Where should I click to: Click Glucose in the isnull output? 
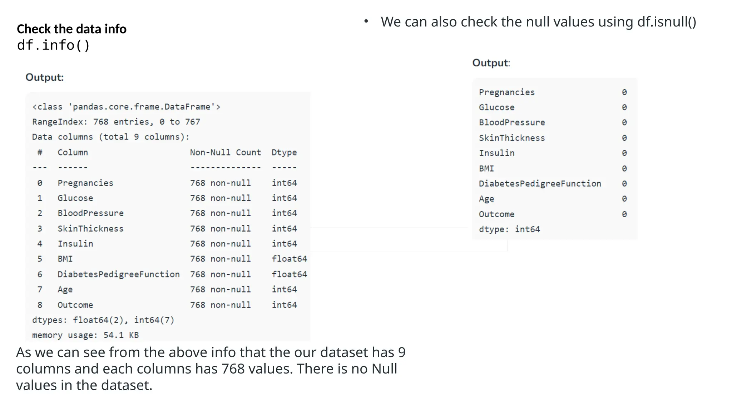(x=496, y=107)
